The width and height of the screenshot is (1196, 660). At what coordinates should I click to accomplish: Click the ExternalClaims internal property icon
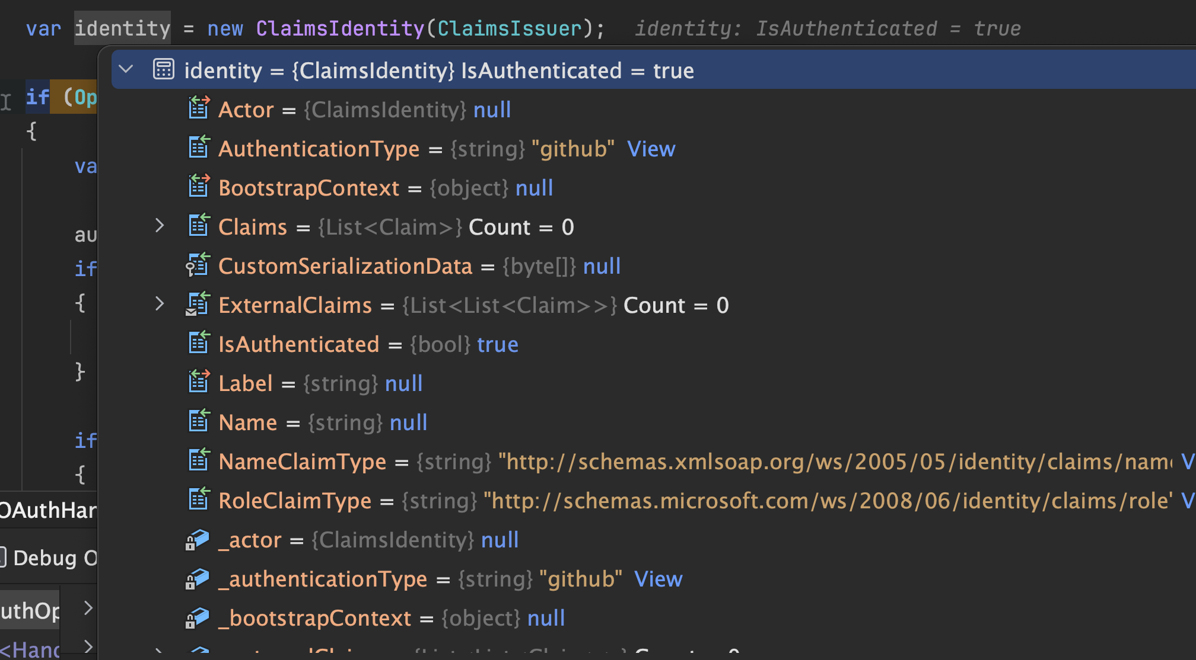coord(198,305)
